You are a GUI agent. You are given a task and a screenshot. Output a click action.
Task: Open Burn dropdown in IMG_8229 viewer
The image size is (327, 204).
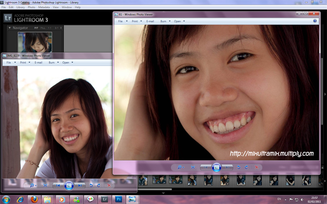click(54, 63)
